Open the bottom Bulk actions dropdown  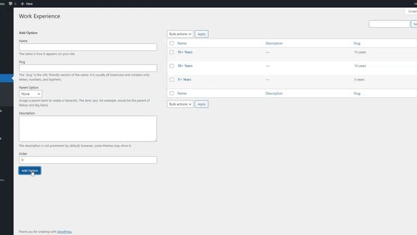(180, 104)
